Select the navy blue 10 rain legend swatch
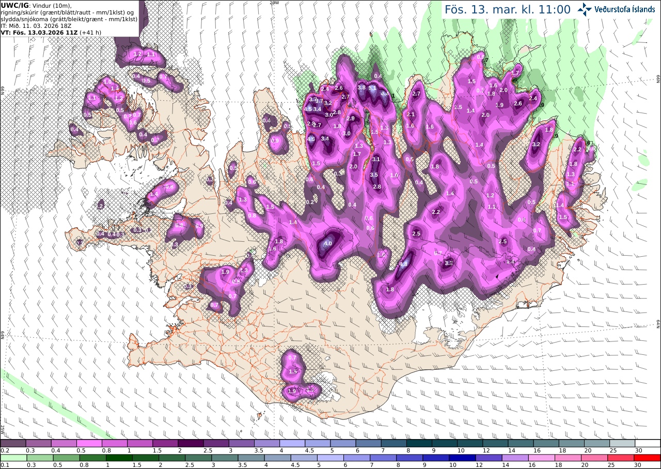661x469 pixels. coord(462,458)
